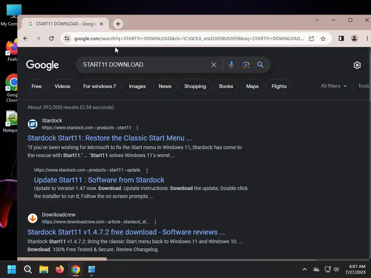This screenshot has height=278, width=371.
Task: Click the Start11 app icon in taskbar
Action: click(92, 269)
